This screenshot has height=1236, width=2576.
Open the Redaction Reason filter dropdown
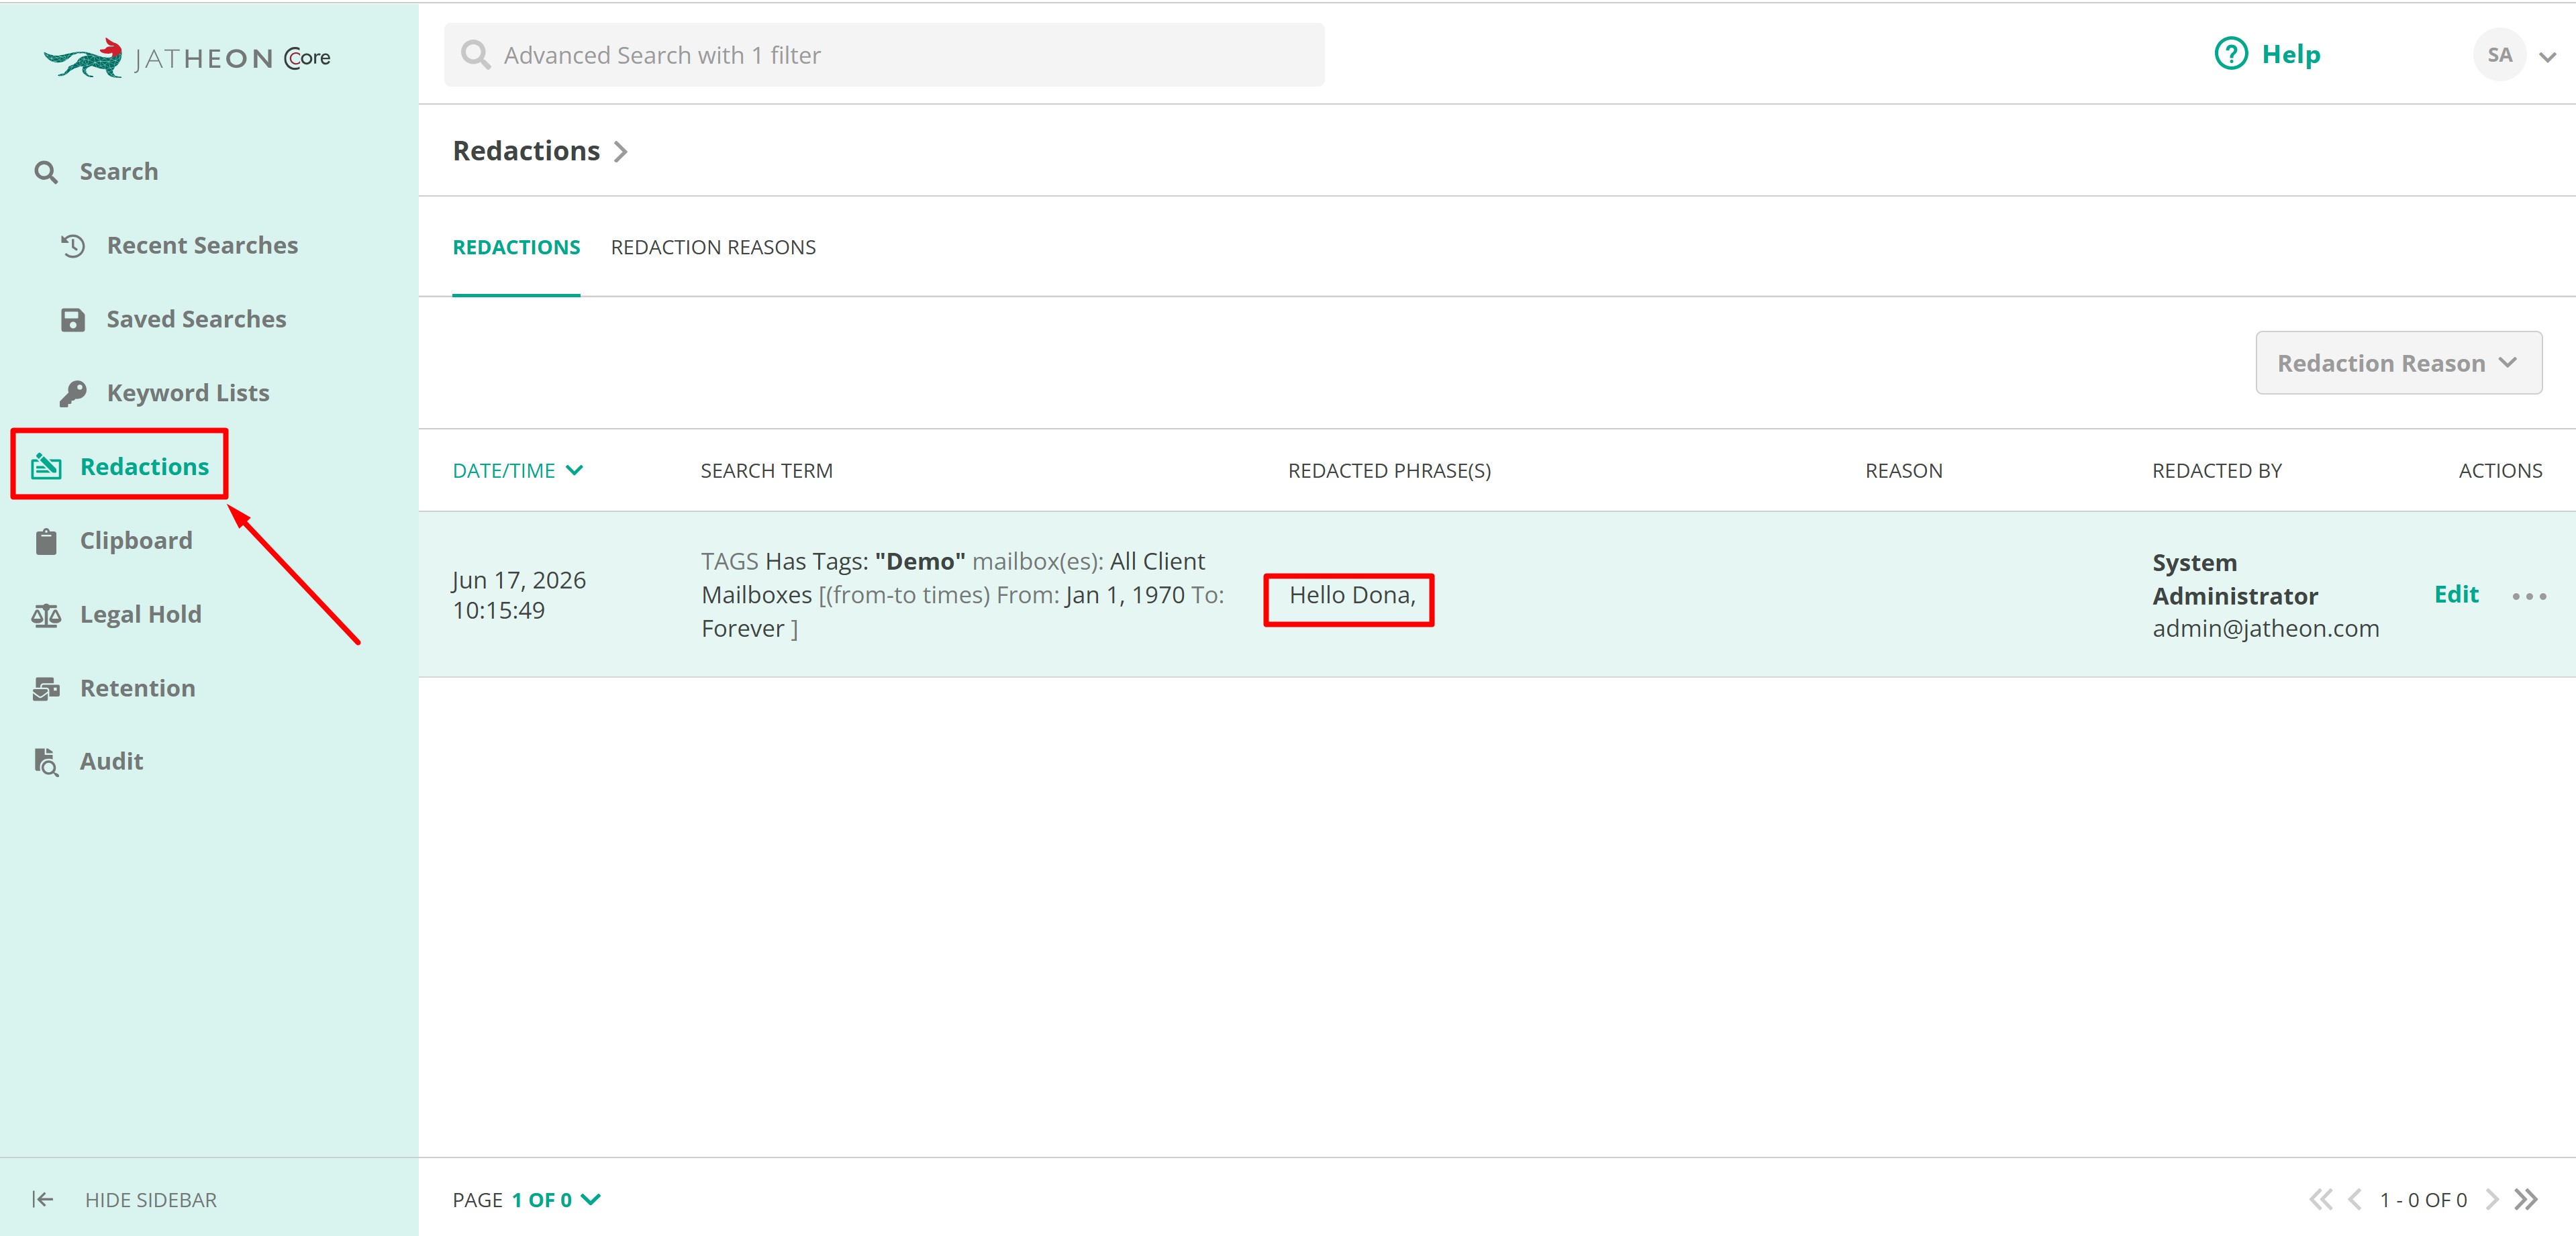pos(2398,363)
